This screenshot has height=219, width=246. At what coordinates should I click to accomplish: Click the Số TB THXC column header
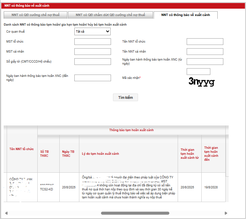click(x=44, y=154)
